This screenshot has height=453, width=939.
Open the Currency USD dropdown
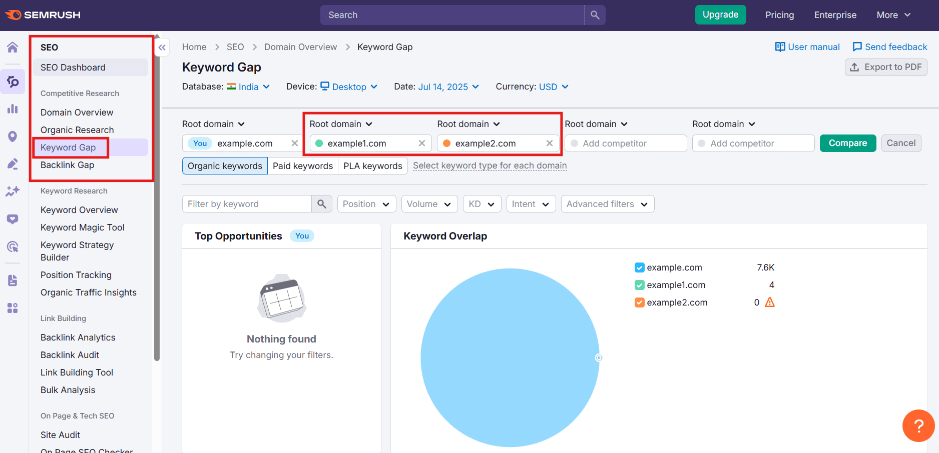(554, 87)
